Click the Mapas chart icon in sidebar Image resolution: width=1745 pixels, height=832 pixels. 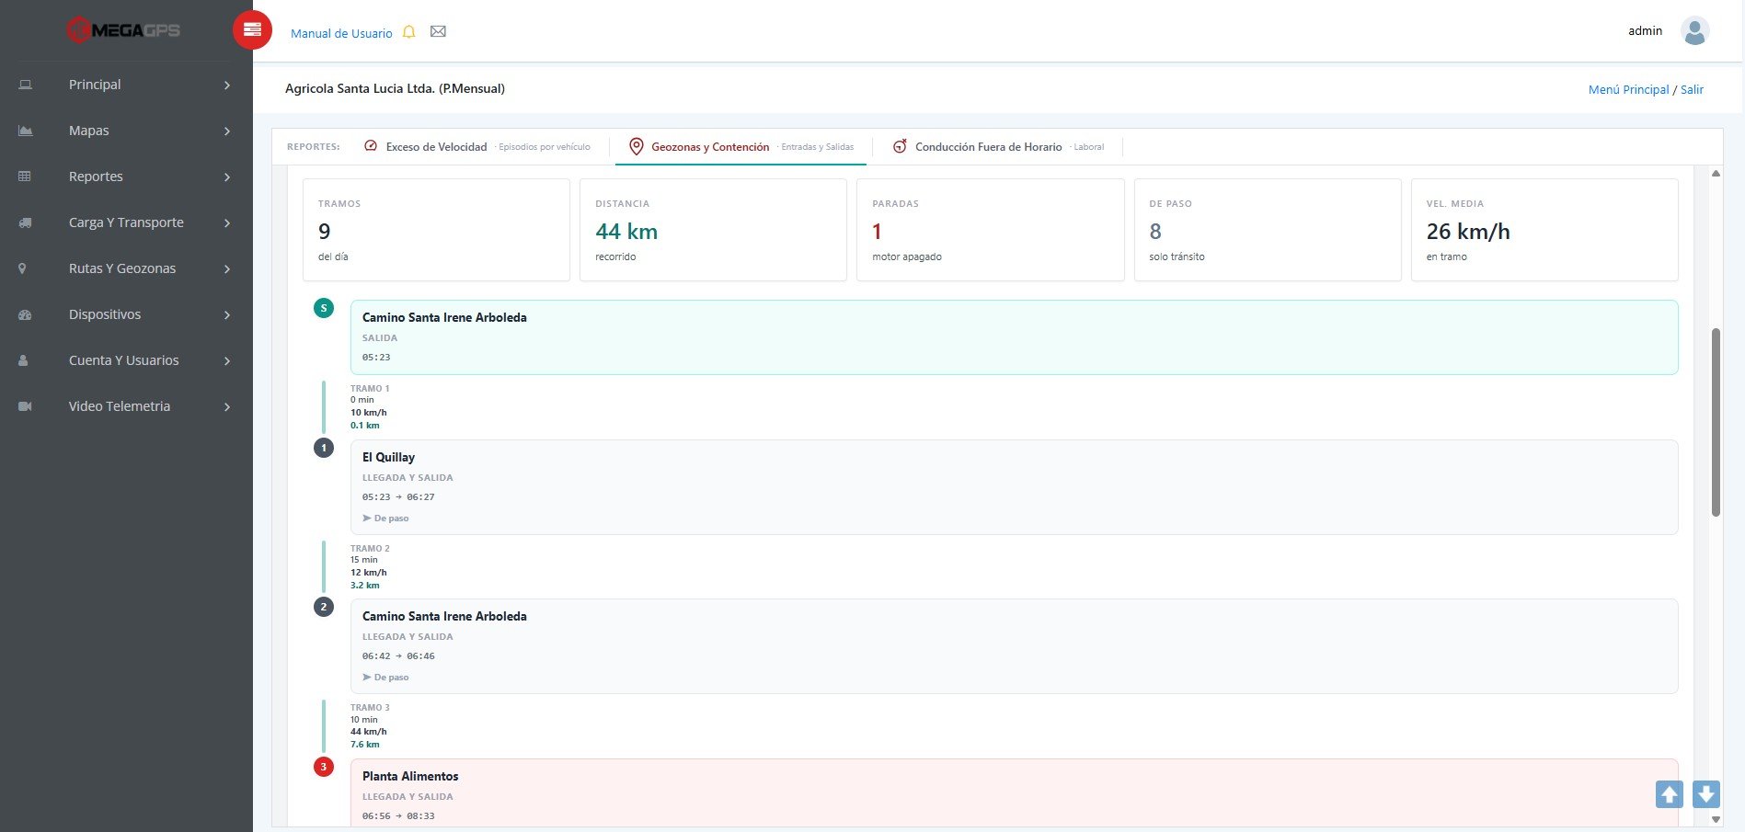pyautogui.click(x=26, y=131)
